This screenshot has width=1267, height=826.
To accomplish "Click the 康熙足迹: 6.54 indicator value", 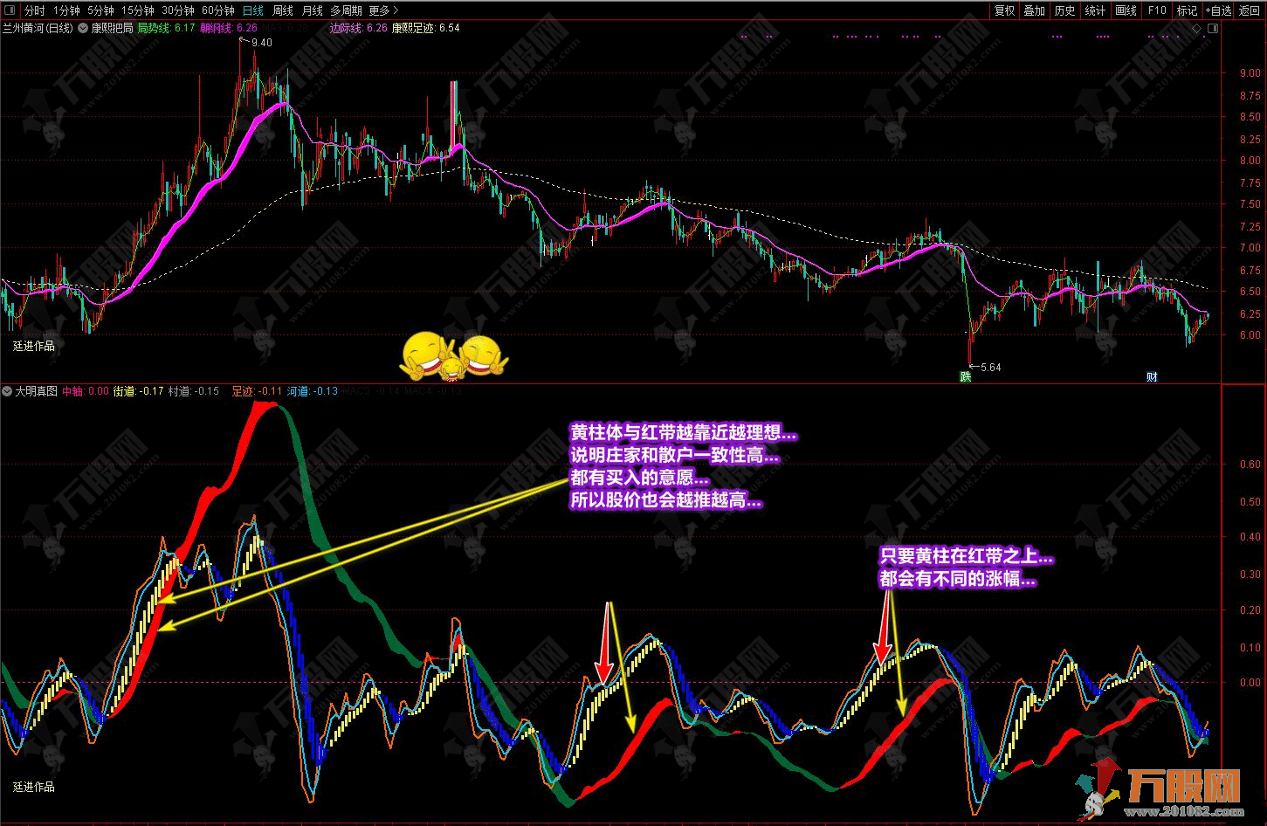I will pos(425,28).
